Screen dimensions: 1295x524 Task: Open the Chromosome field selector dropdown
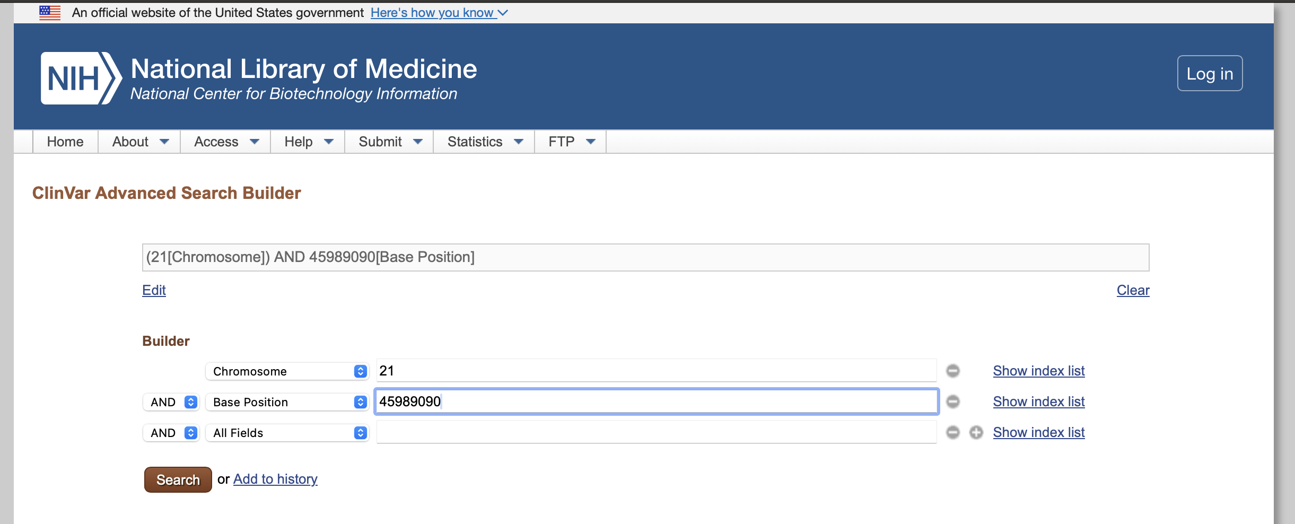[x=287, y=371]
